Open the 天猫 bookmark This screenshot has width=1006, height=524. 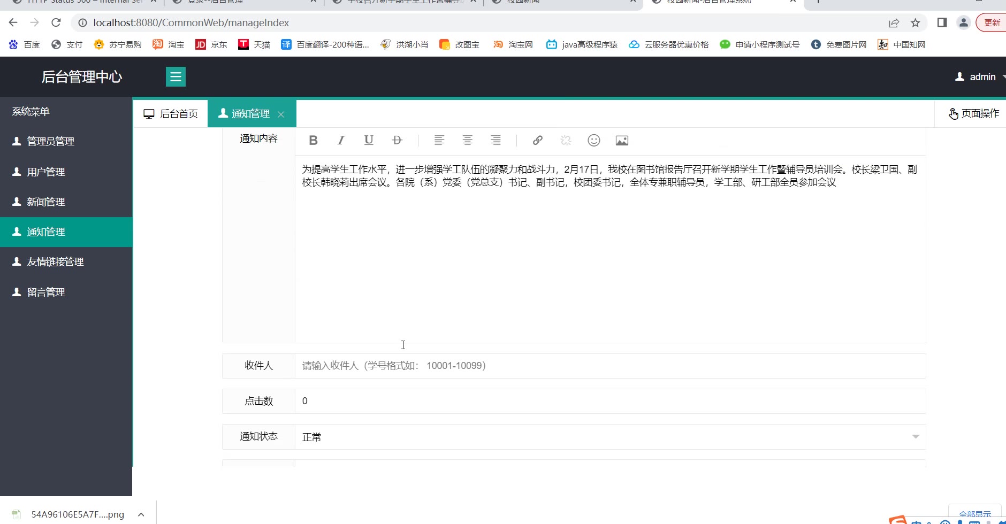coord(254,44)
